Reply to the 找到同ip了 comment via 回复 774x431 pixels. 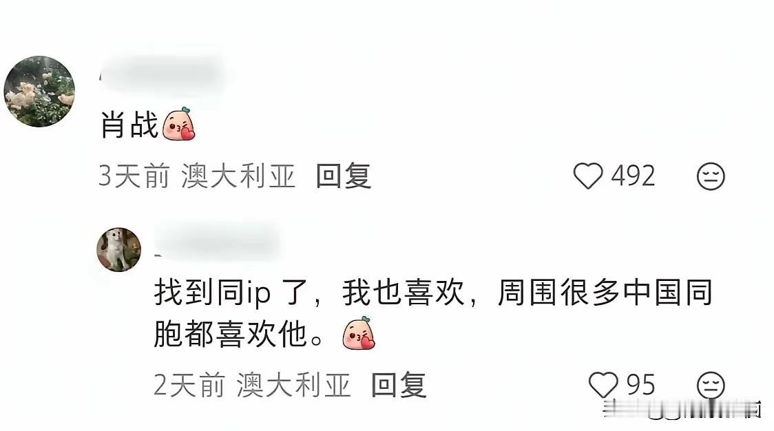[x=399, y=385]
